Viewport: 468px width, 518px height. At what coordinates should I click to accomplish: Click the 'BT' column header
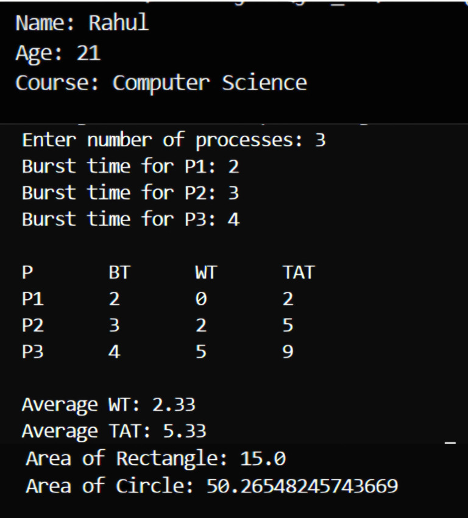tap(119, 272)
